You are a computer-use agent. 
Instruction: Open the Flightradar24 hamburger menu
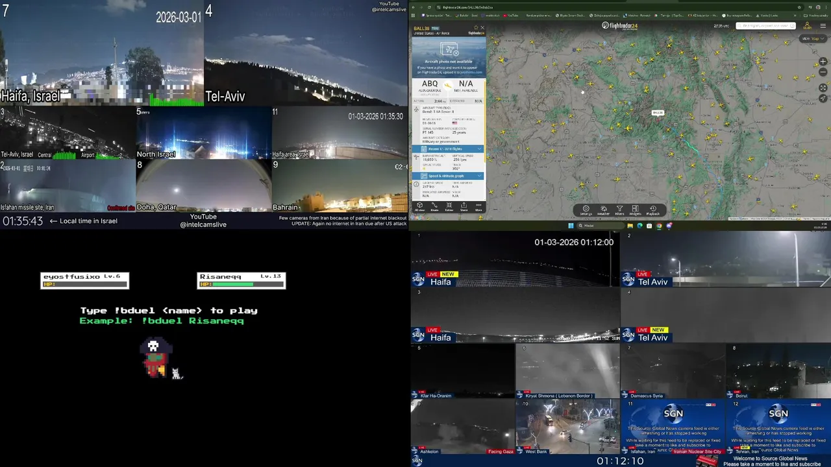coord(823,26)
